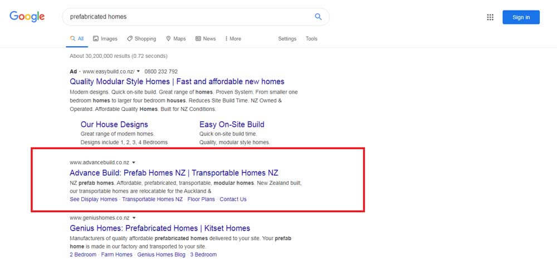The height and width of the screenshot is (269, 557).
Task: Click the Google logo
Action: (x=27, y=17)
